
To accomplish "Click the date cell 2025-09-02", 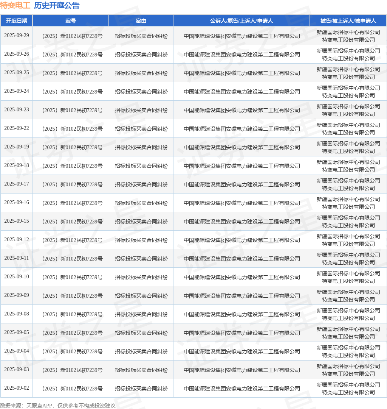I will [x=17, y=388].
